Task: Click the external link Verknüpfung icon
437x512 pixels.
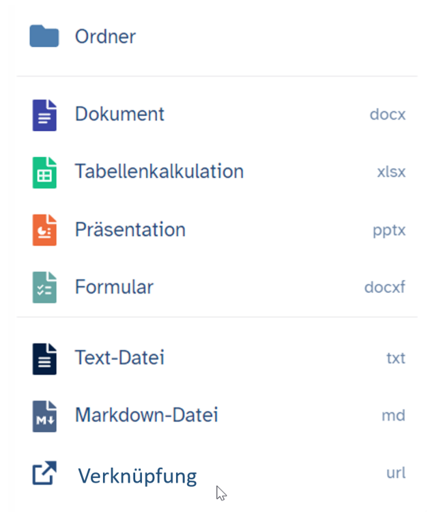Action: click(x=44, y=473)
